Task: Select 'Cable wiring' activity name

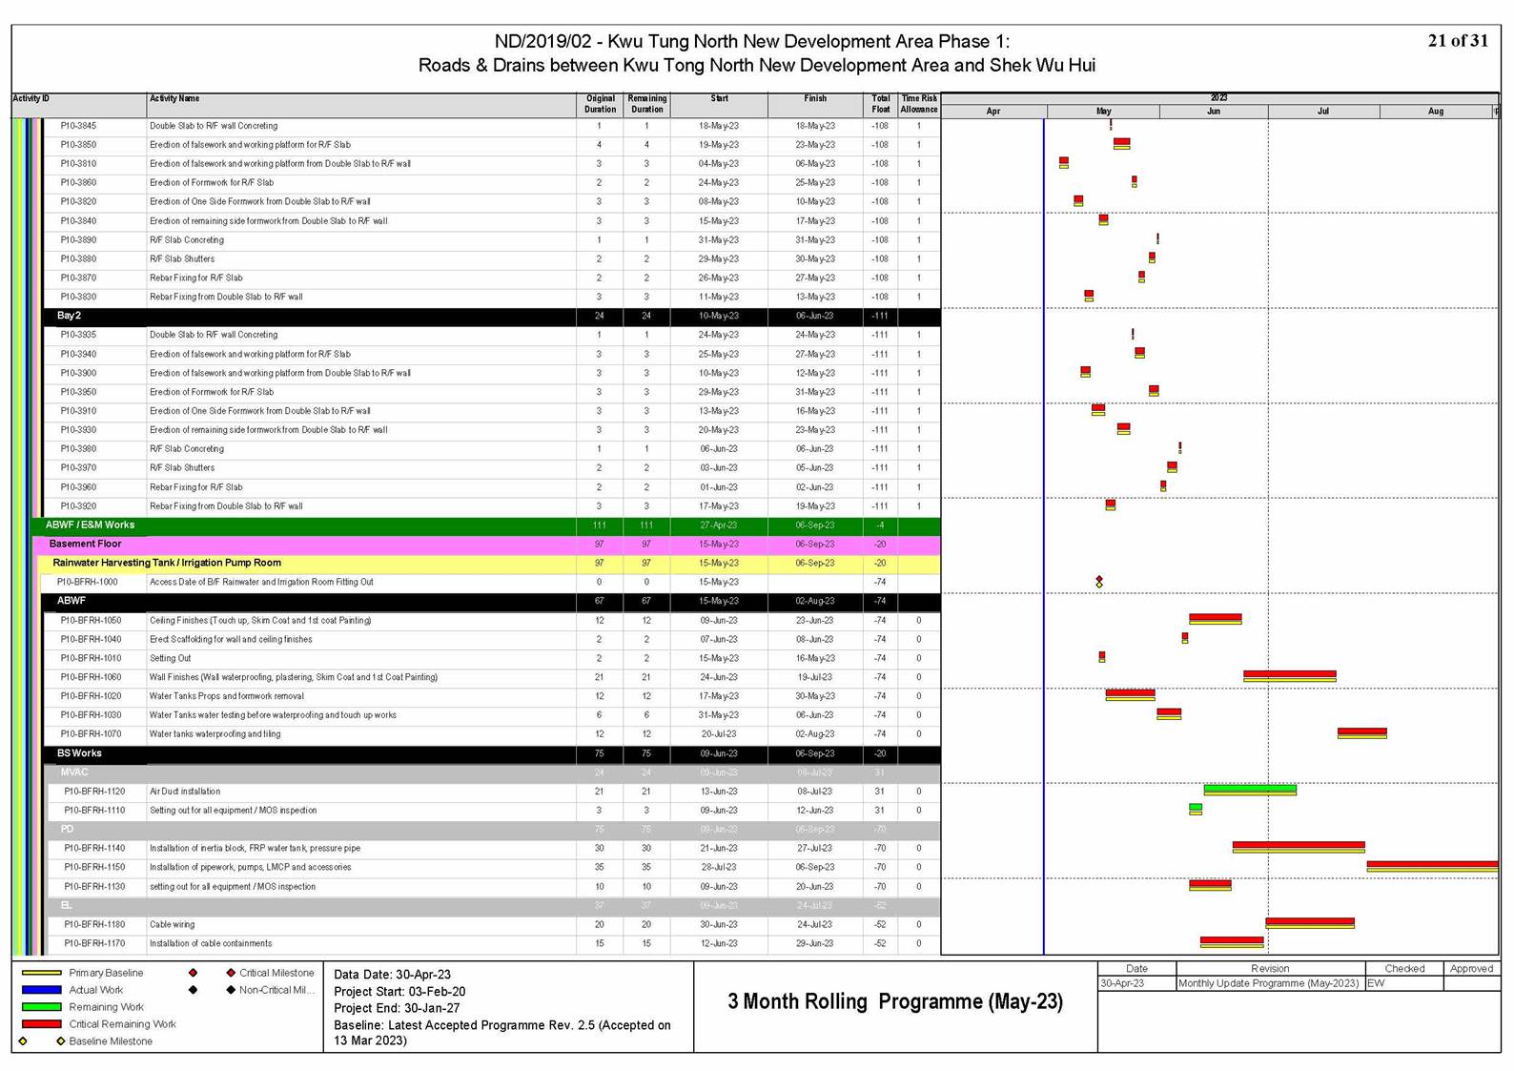Action: pyautogui.click(x=173, y=925)
